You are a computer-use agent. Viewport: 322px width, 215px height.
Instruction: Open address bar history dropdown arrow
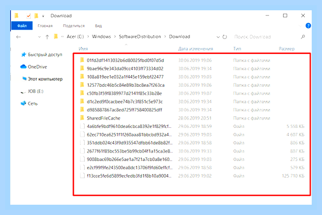click(218, 37)
